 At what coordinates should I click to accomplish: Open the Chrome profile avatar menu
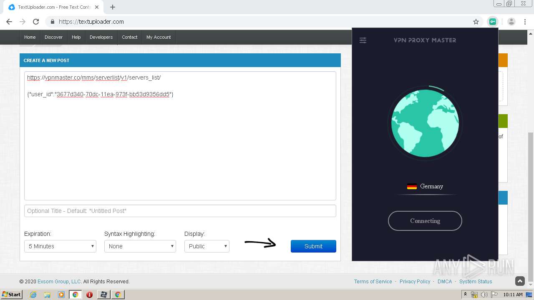tap(511, 22)
